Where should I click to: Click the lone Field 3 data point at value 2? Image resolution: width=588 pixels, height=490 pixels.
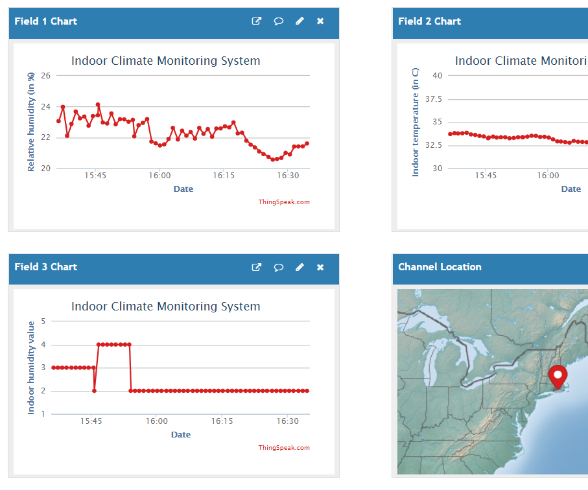point(94,391)
